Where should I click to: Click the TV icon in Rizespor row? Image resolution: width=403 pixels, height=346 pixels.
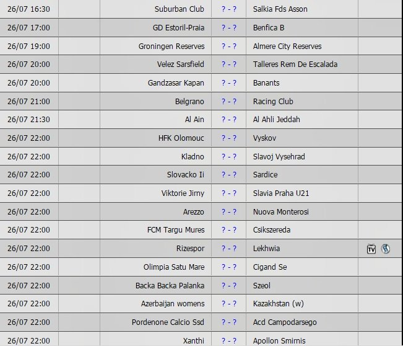point(371,249)
